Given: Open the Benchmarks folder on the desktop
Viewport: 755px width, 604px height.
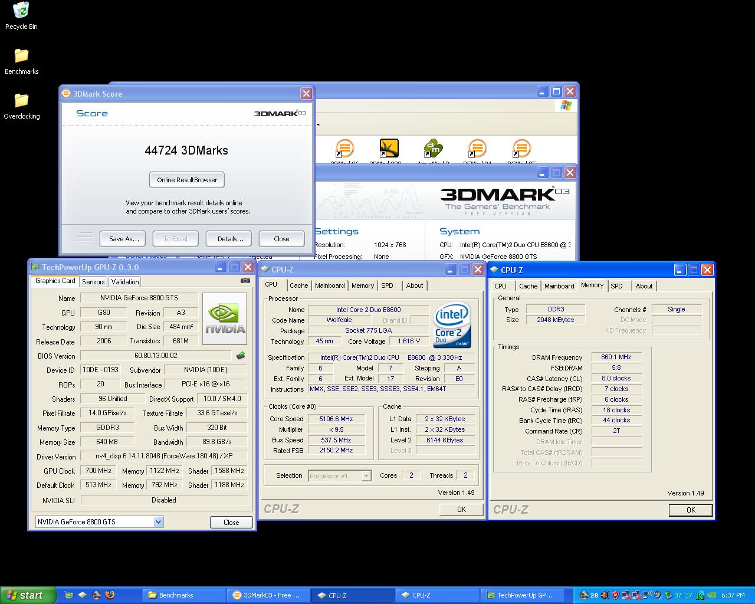Looking at the screenshot, I should (x=21, y=55).
